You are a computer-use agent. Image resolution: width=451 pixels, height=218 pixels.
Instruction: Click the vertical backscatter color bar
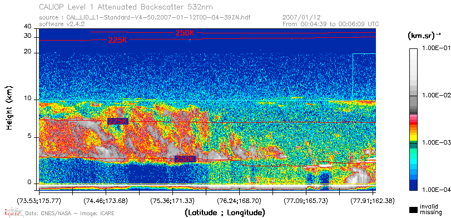click(x=413, y=120)
